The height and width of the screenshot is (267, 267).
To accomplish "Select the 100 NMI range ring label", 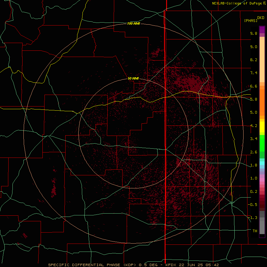I will (133, 23).
